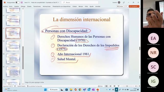This screenshot has height=92, width=164.
Task: Open the Transiciones ribbon tab
Action: (x=37, y=6)
